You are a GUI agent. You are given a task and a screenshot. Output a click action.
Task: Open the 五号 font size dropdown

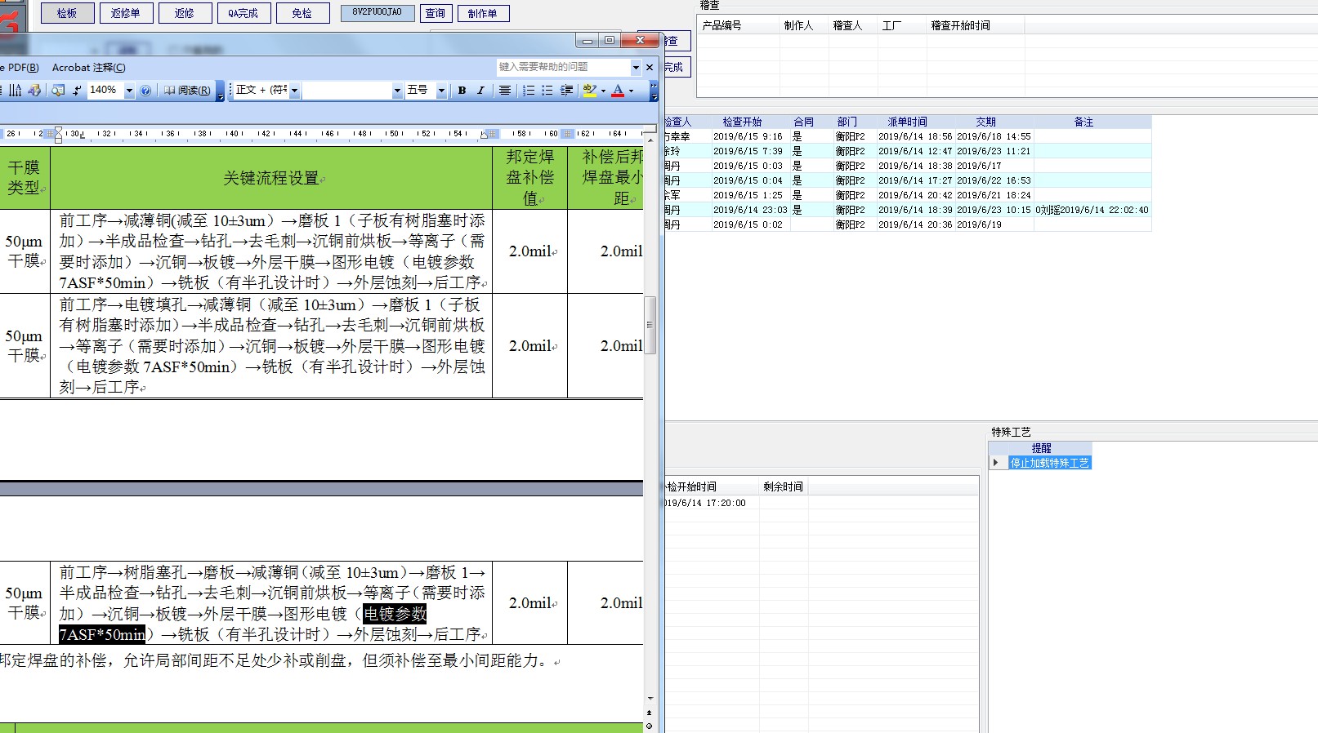[x=441, y=91]
